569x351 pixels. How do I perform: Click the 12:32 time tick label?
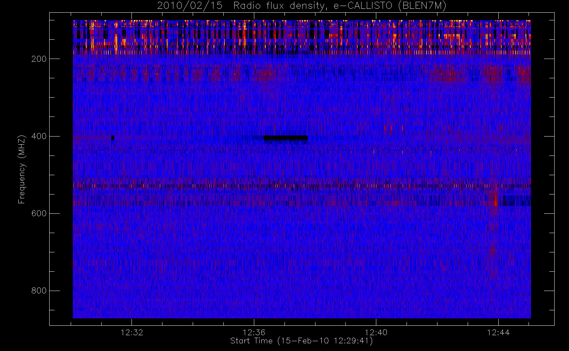pyautogui.click(x=132, y=332)
